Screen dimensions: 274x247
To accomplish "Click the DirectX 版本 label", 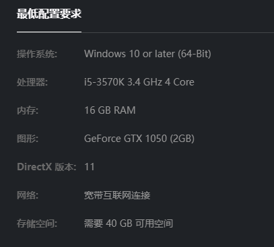I will [x=46, y=167].
